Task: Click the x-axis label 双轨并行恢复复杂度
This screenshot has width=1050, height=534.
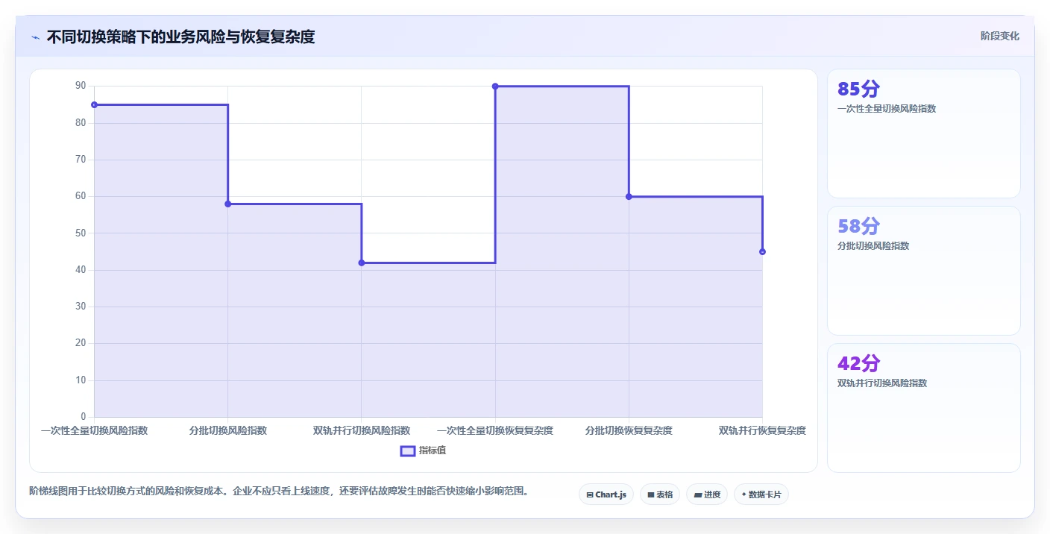Action: (x=762, y=430)
